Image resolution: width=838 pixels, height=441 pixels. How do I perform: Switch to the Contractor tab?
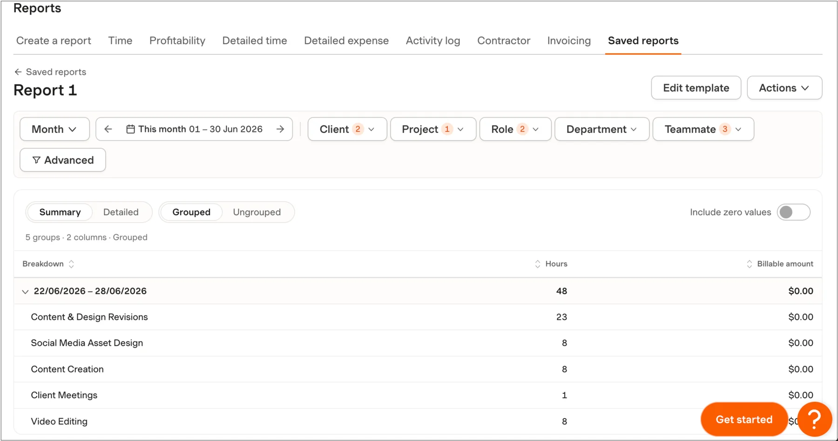tap(504, 41)
